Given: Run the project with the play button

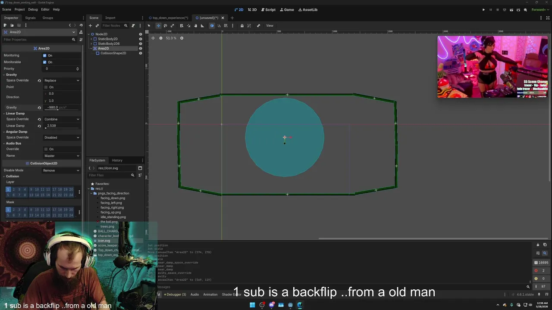Looking at the screenshot, I should [483, 9].
